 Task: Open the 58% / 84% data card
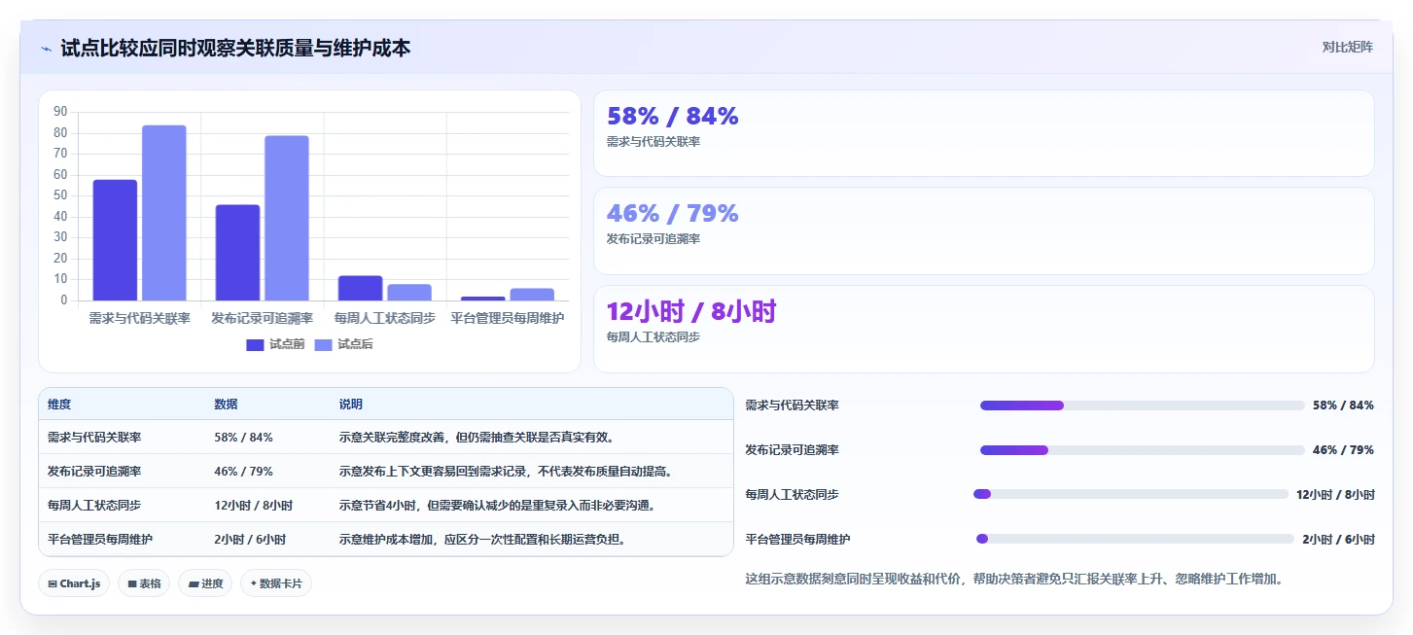(983, 133)
